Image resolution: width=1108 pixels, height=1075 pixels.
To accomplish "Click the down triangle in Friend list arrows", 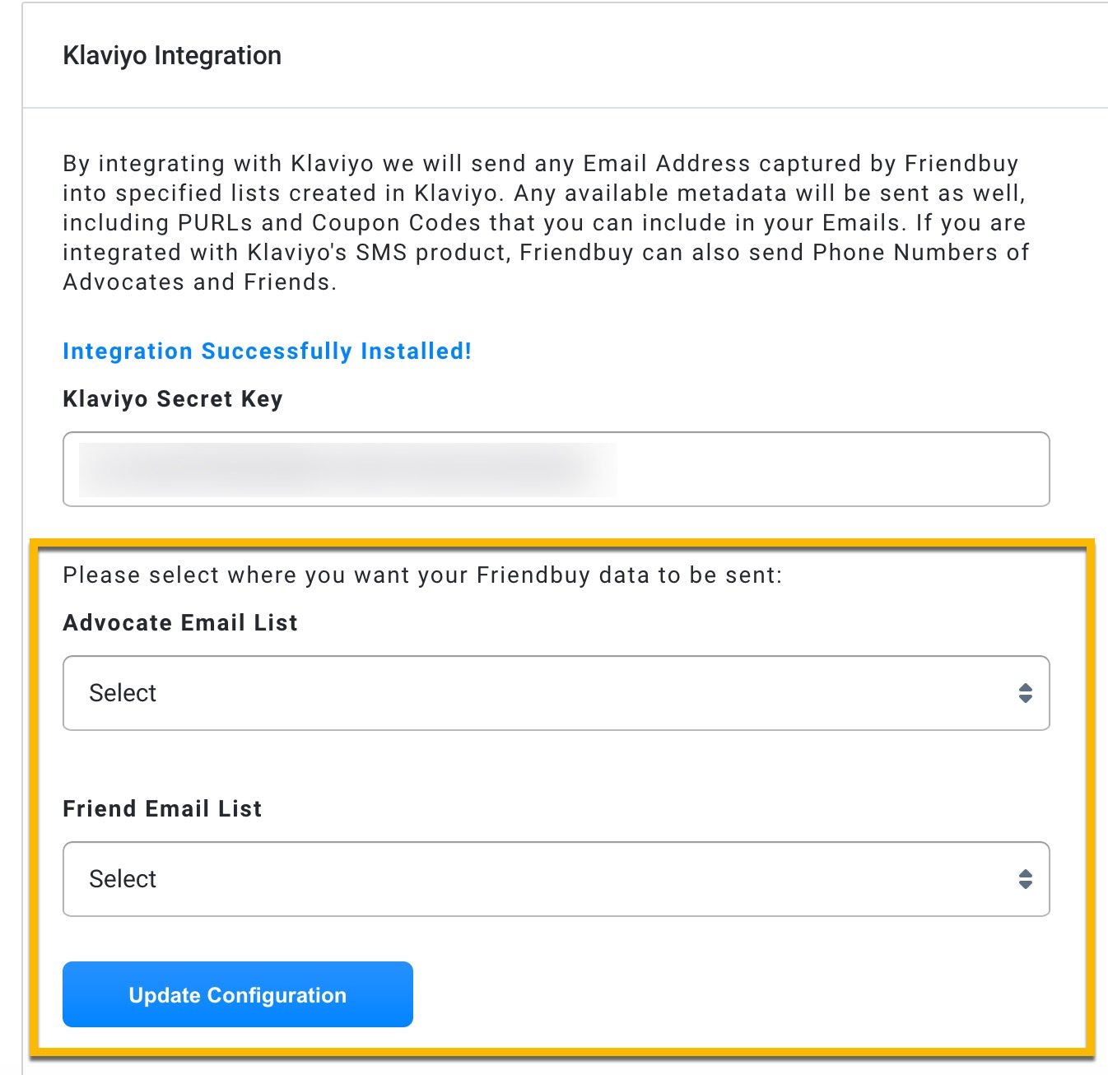I will click(1025, 885).
